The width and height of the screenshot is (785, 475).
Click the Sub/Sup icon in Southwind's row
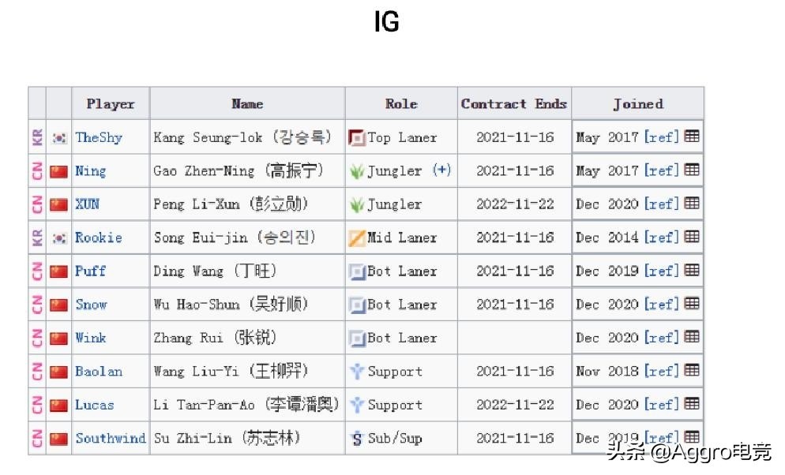tap(356, 439)
